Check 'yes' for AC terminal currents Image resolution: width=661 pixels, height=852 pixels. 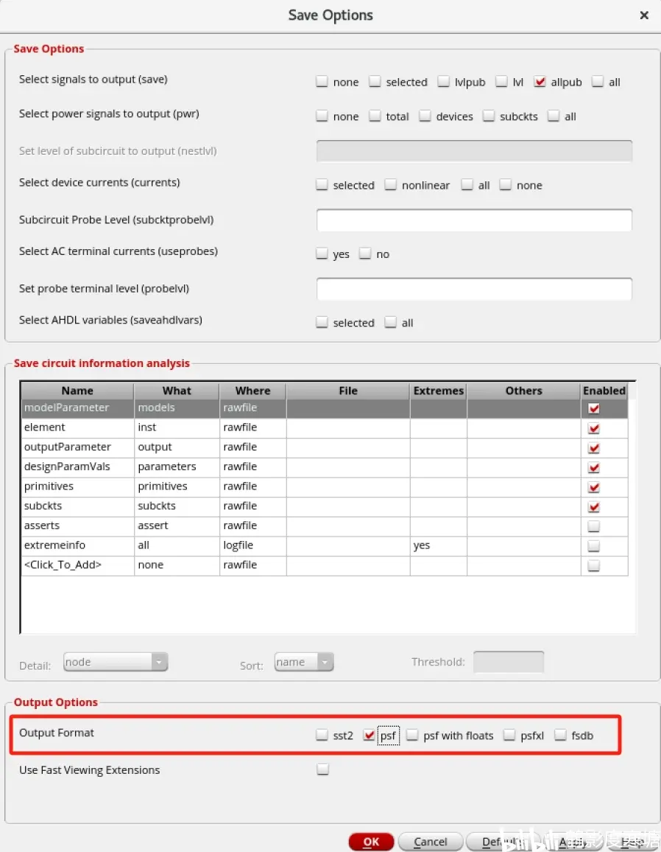[x=322, y=254]
